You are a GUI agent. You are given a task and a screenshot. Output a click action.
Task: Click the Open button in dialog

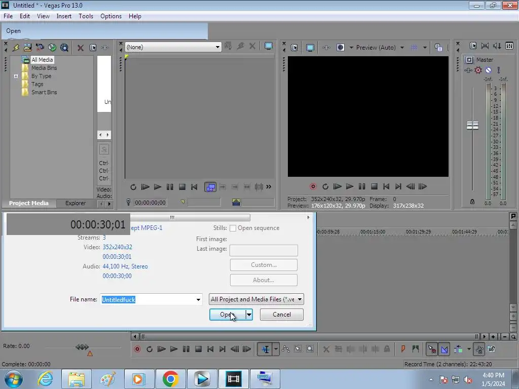(228, 315)
